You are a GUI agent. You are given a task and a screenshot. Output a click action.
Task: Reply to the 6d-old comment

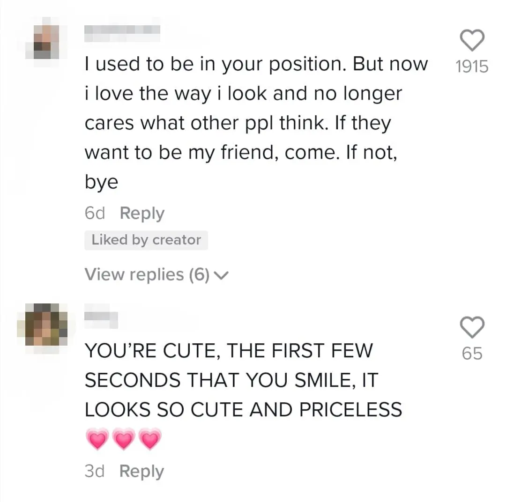[x=142, y=213]
